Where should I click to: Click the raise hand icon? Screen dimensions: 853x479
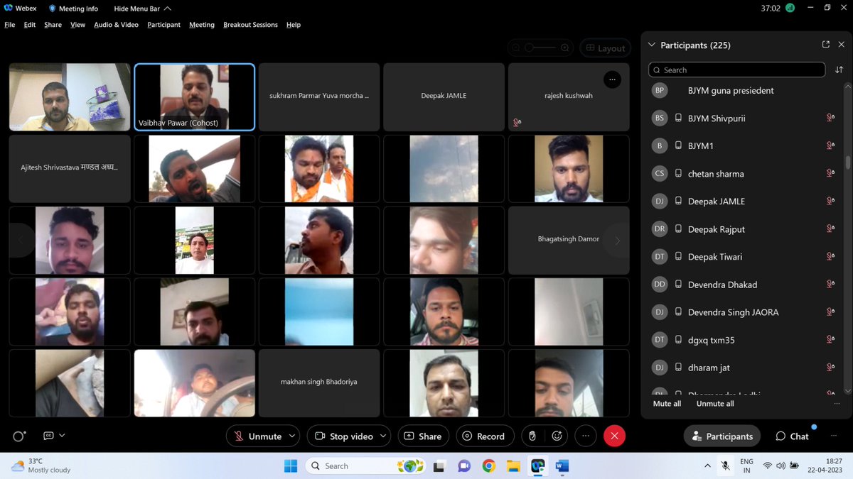(532, 436)
